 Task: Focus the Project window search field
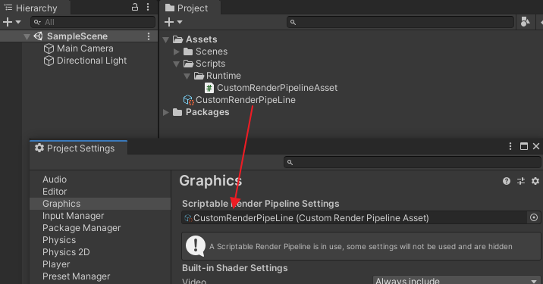point(400,22)
